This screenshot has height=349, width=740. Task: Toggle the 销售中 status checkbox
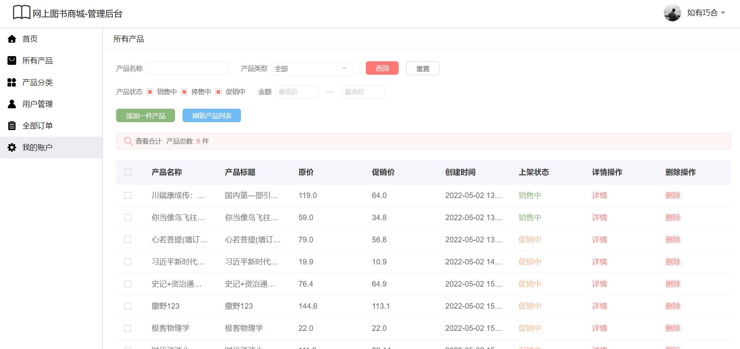click(150, 92)
